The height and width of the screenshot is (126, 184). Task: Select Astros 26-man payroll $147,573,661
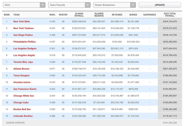click(x=79, y=82)
